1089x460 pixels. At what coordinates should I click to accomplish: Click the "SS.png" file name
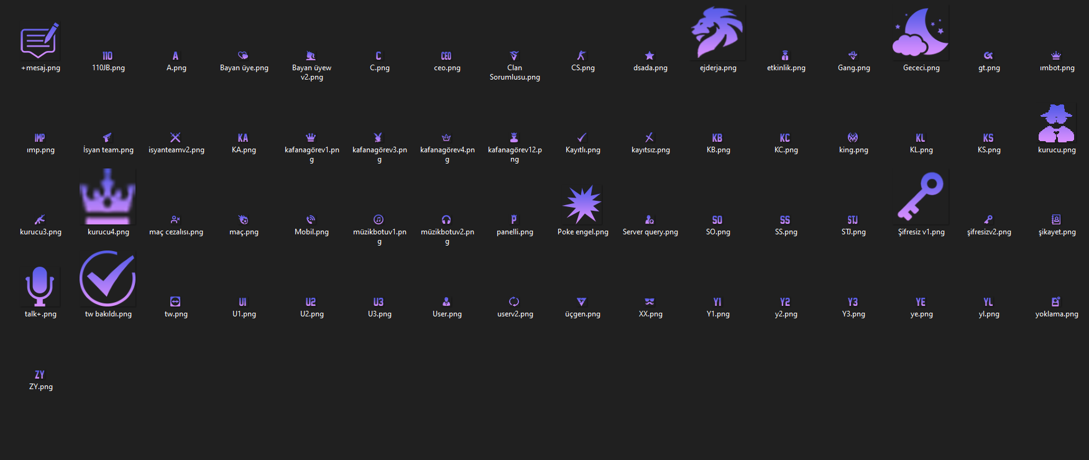pyautogui.click(x=786, y=232)
